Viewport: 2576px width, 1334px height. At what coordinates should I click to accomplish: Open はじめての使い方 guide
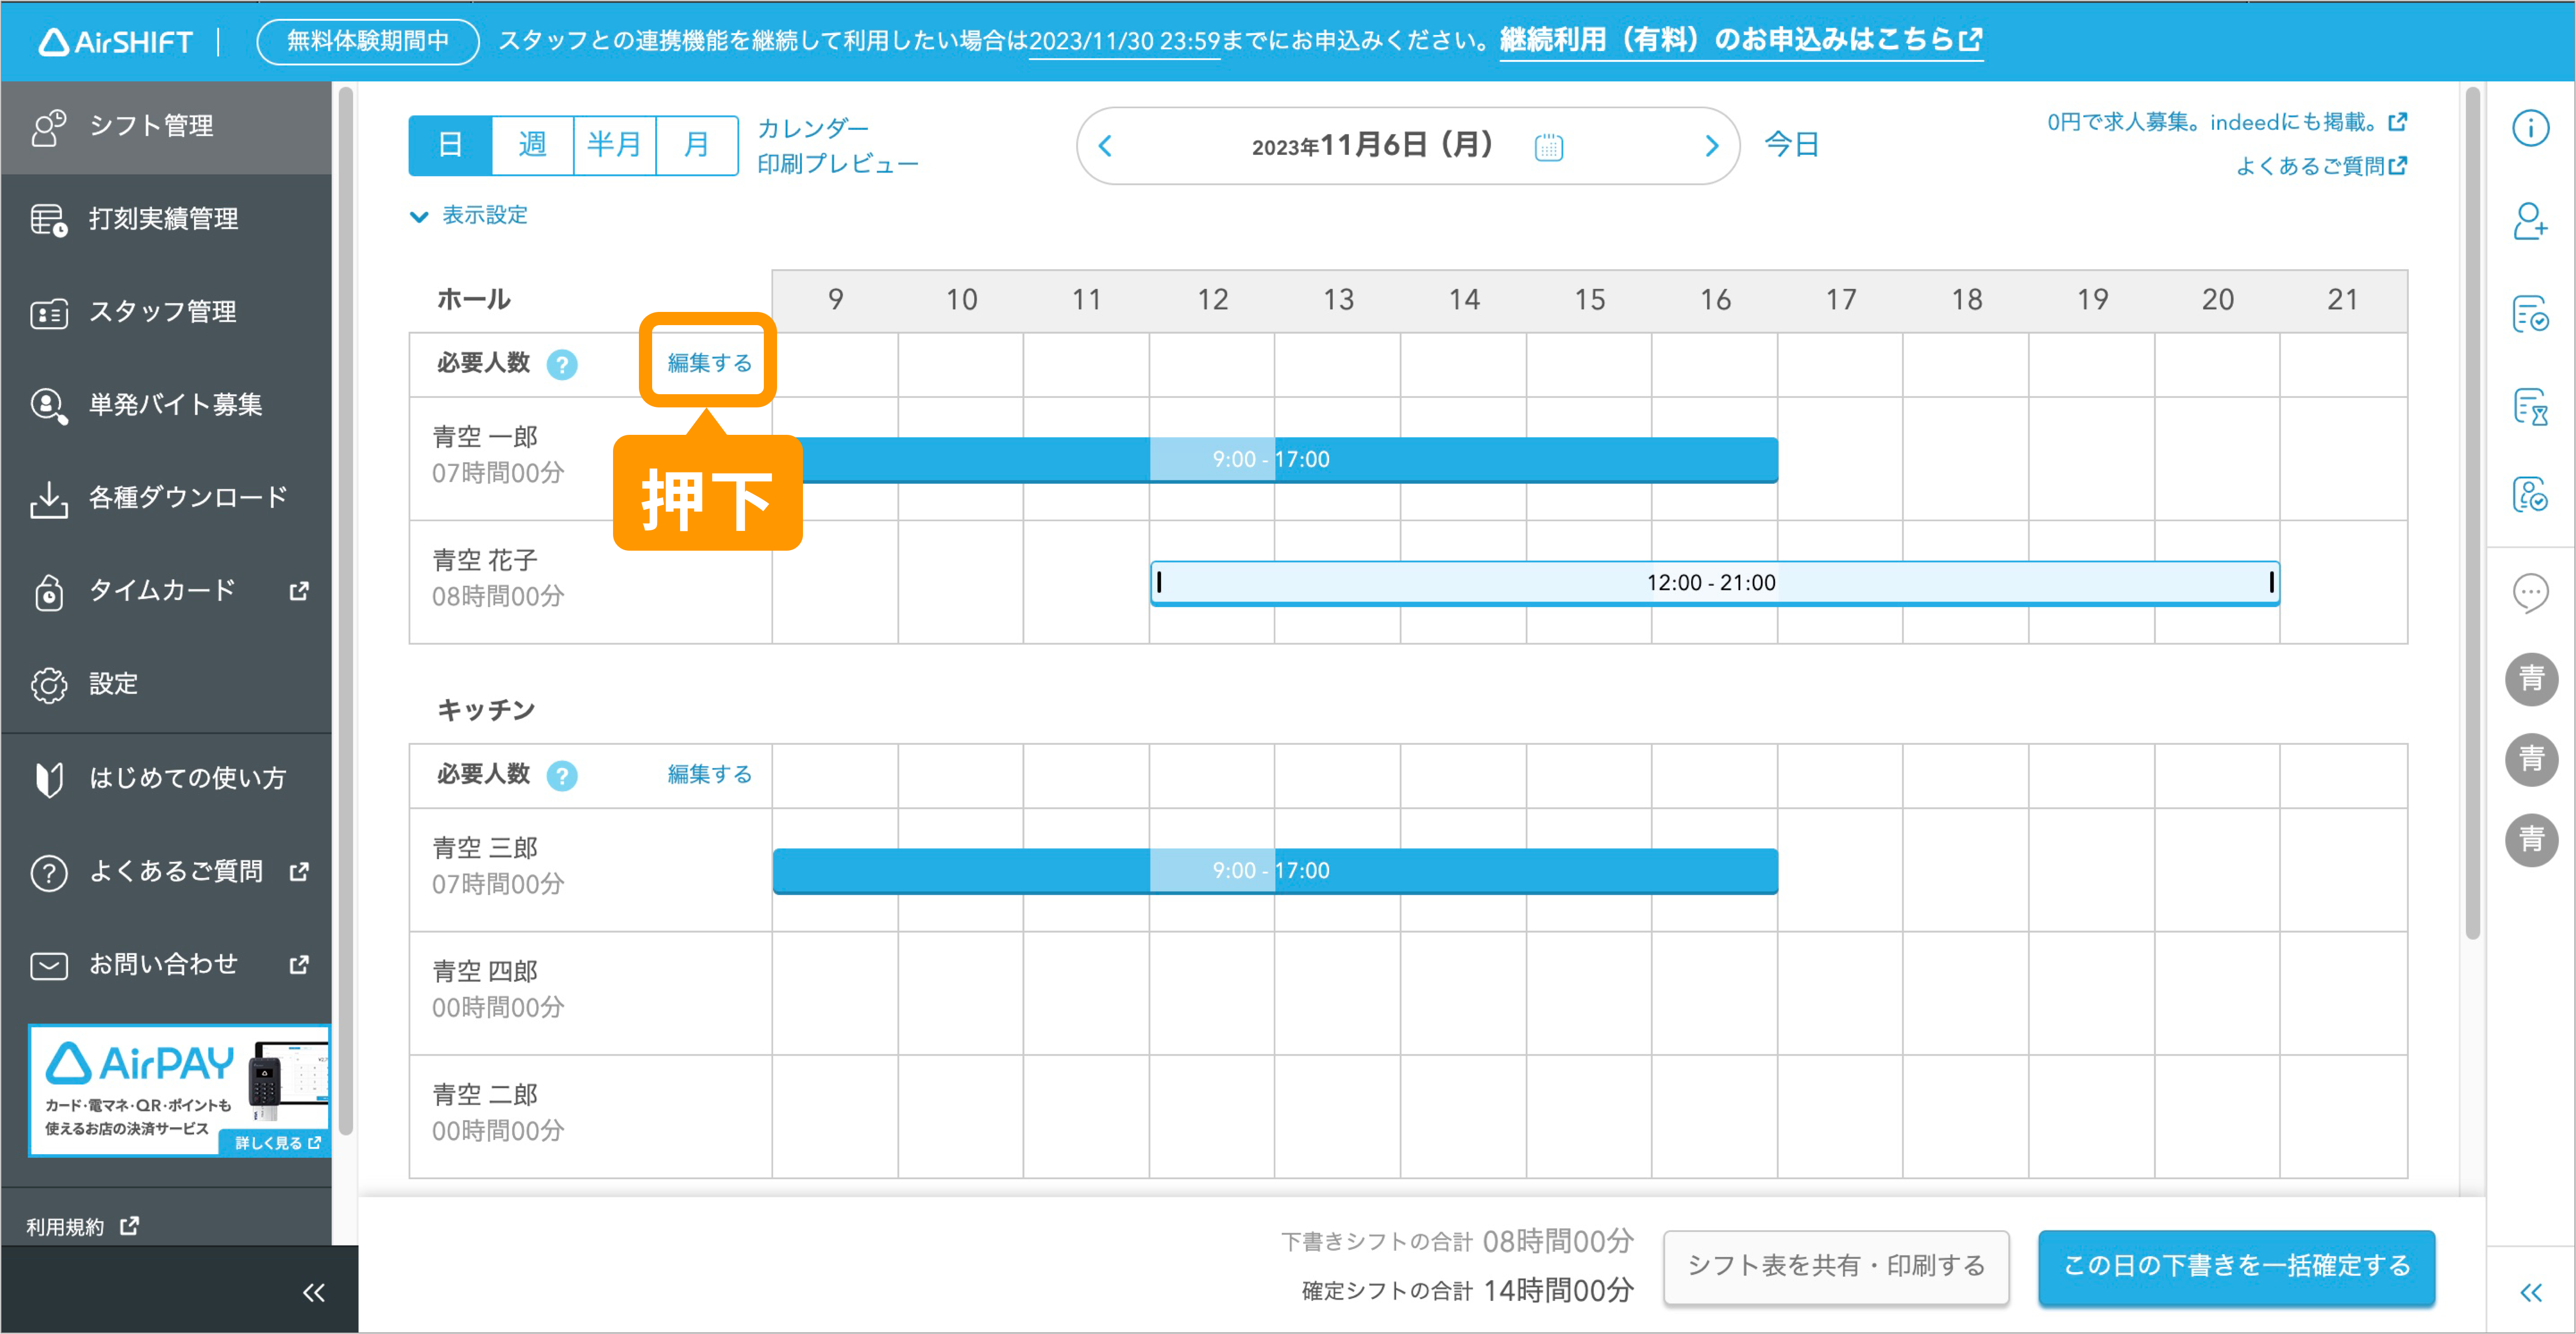click(x=166, y=778)
